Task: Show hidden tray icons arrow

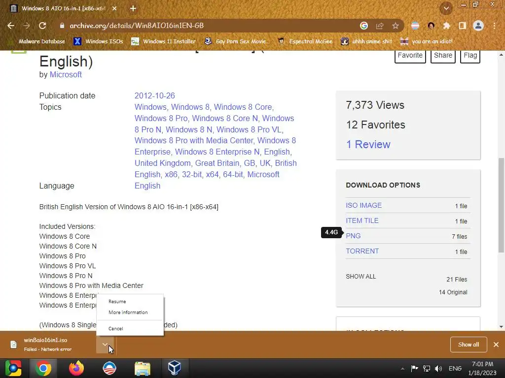Action: pos(402,369)
